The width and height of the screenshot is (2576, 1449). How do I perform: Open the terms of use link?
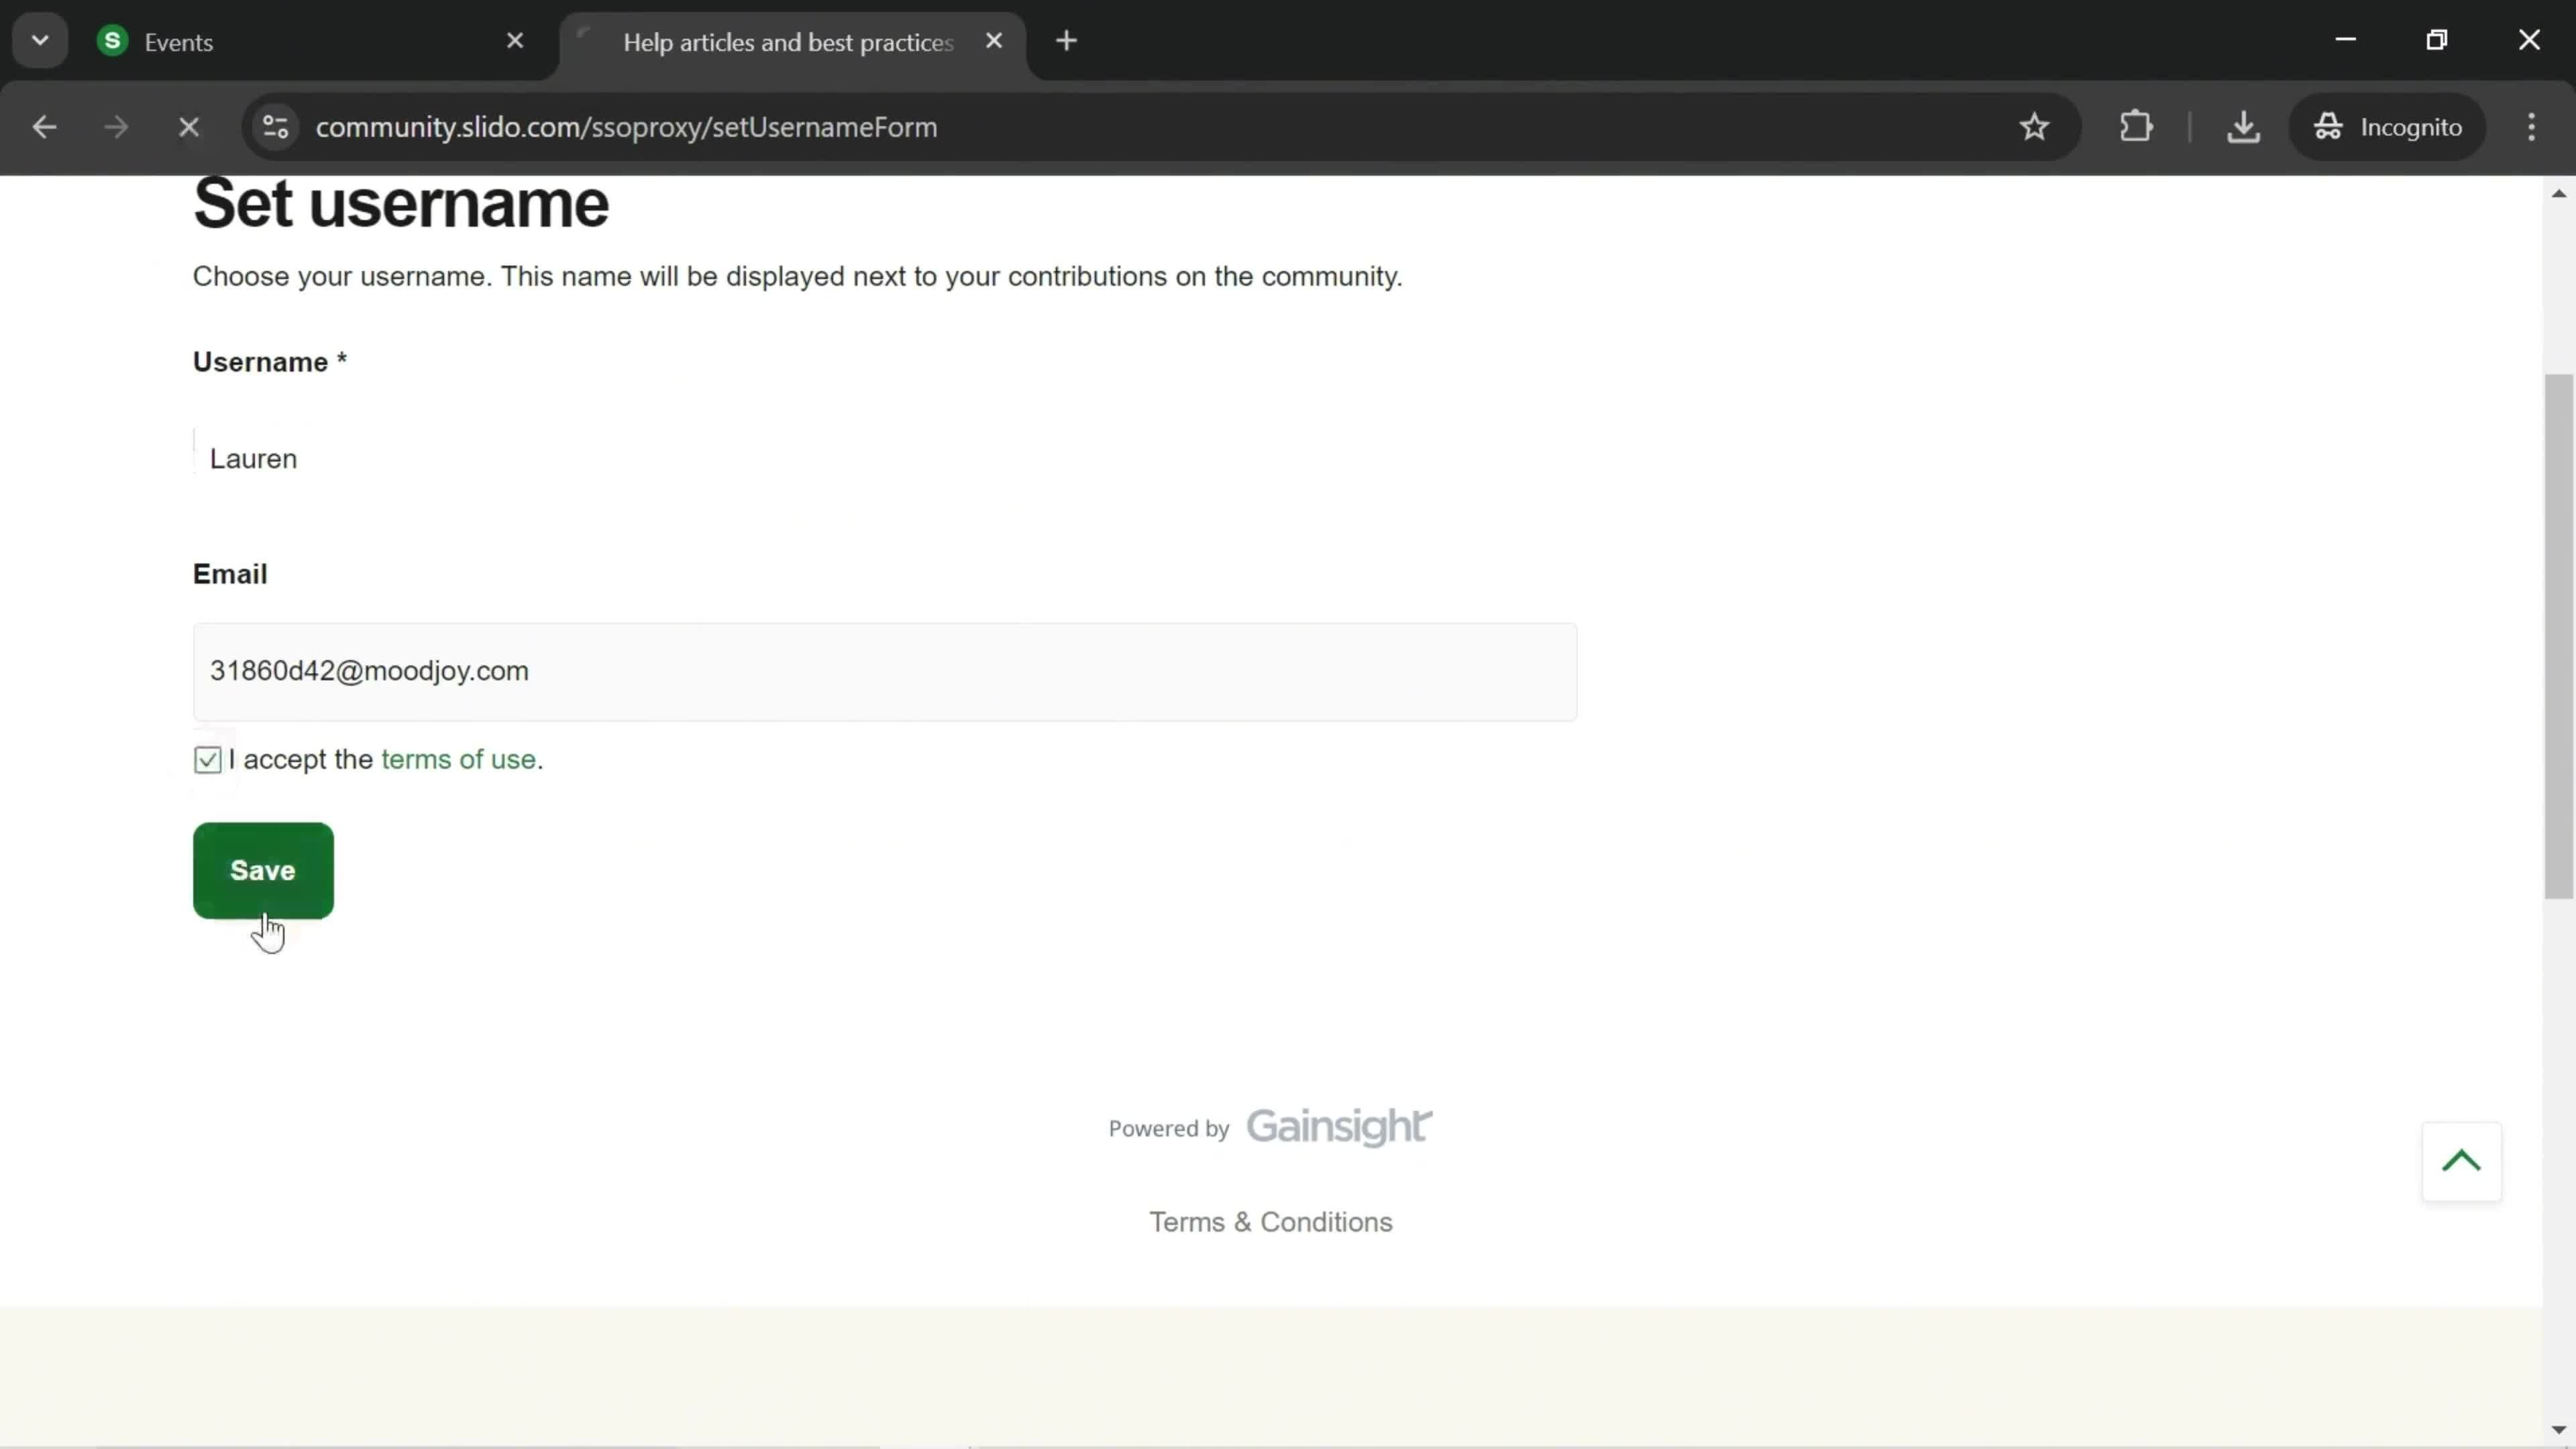point(458,760)
